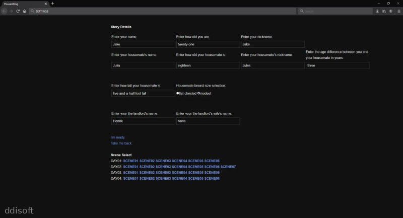Focus the SETTINGS address bar
This screenshot has width=403, height=218.
[162, 11]
